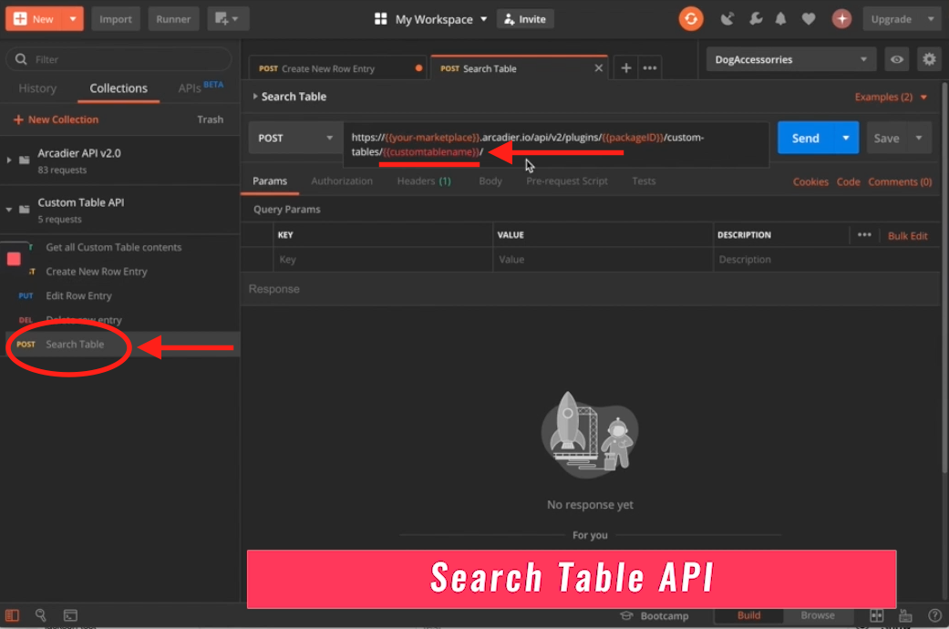Add a new request tab

625,67
